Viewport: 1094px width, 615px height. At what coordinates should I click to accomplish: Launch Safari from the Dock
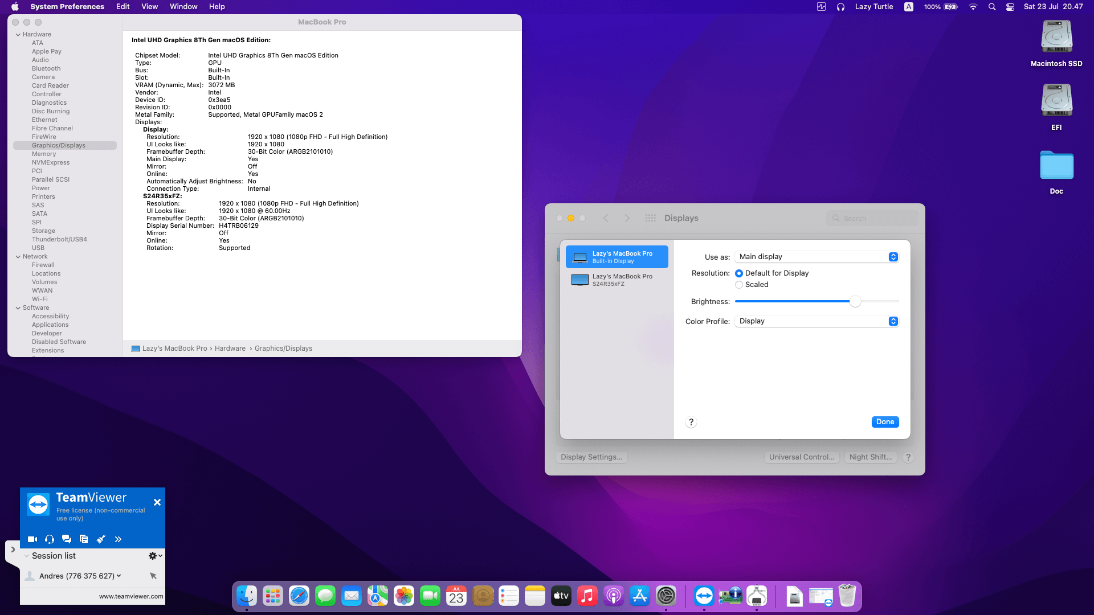pos(299,596)
